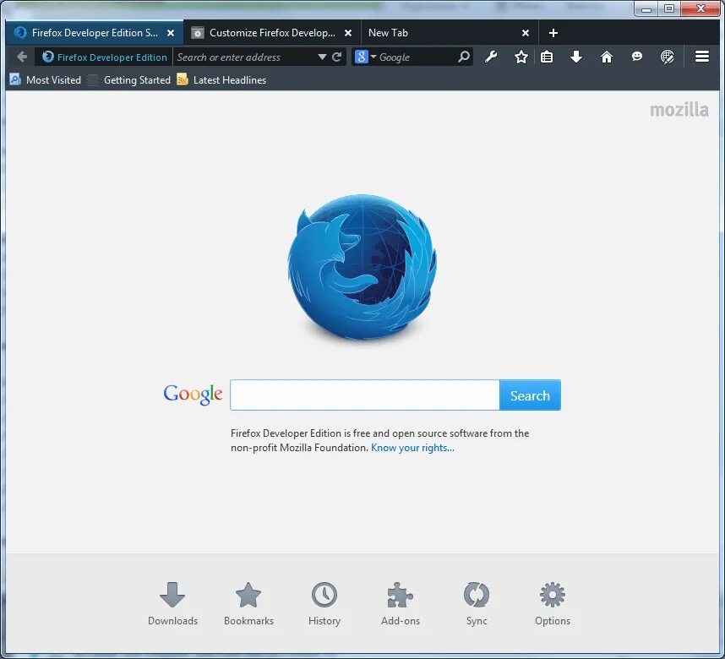Open Sync shortcut at page bottom

pyautogui.click(x=477, y=603)
